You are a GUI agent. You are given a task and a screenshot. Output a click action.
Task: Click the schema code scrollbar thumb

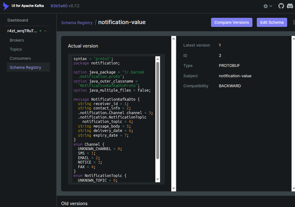click(x=158, y=110)
